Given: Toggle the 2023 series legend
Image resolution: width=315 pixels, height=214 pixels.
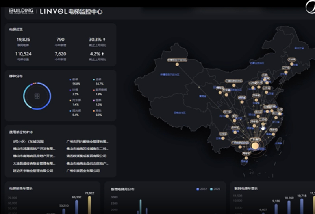Looking at the screenshot, I should coord(215,189).
